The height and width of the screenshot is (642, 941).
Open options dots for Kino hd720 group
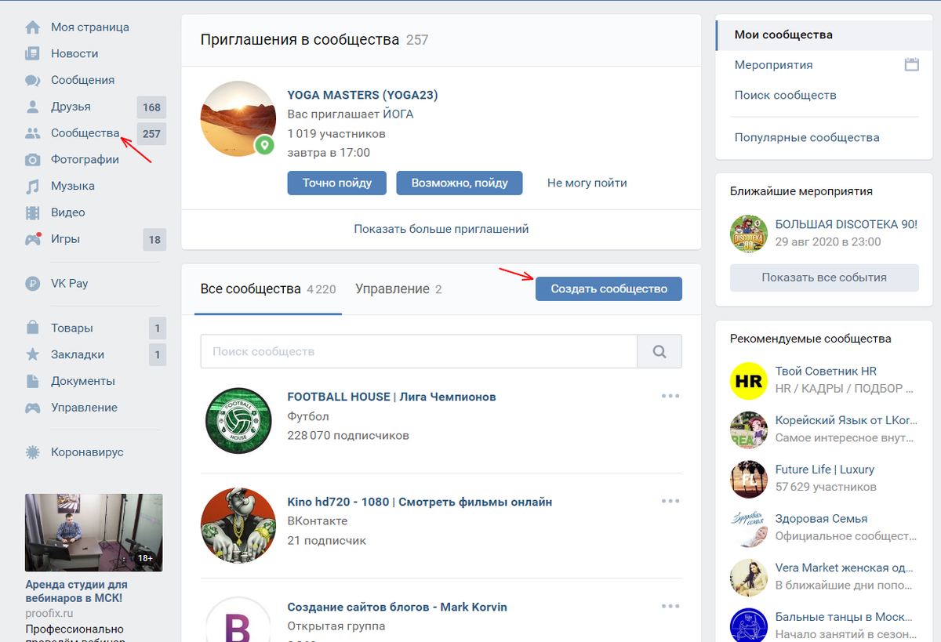(x=670, y=501)
